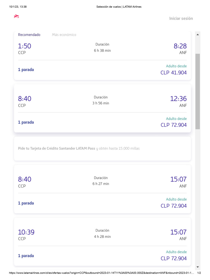Viewport: 210px width, 280px height.
Task: Choose the flight arriving at 12:36
Action: pyautogui.click(x=102, y=108)
